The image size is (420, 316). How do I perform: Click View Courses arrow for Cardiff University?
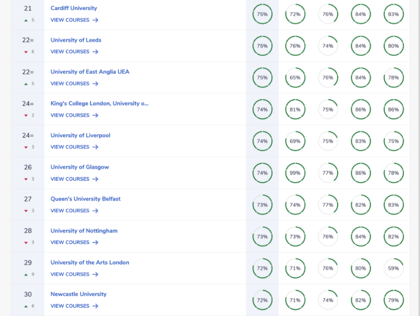click(x=96, y=20)
